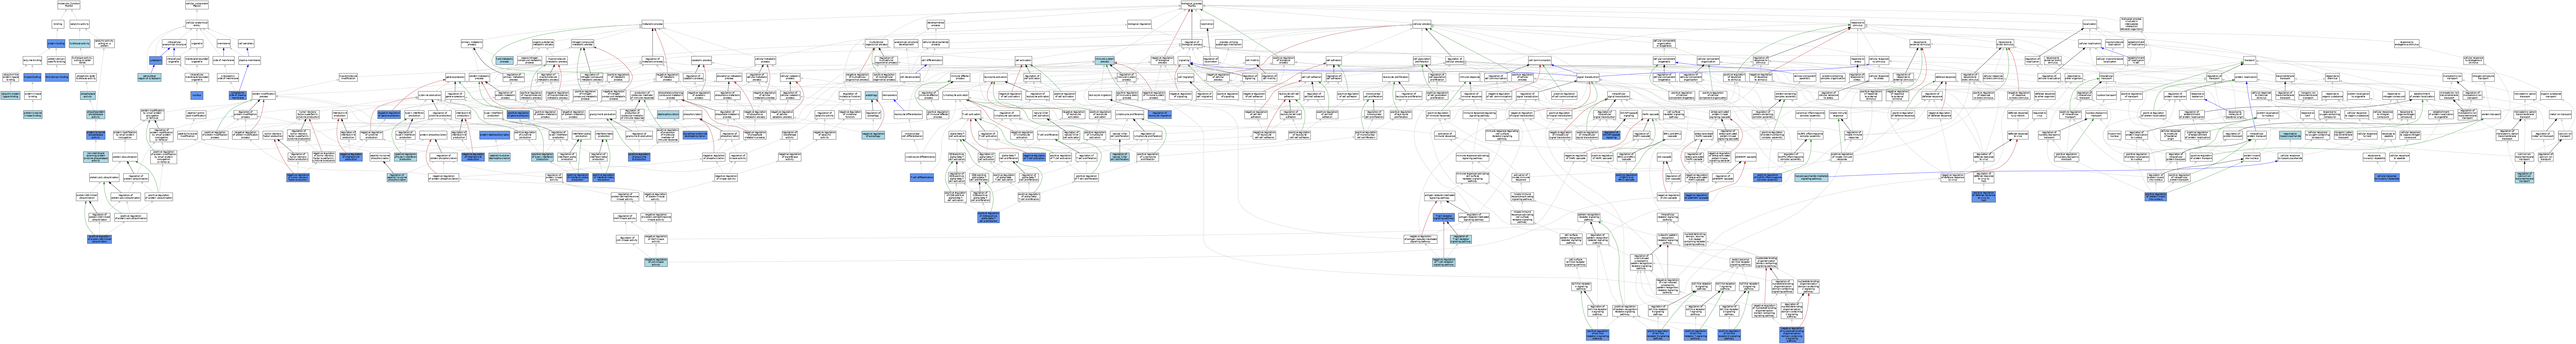This screenshot has width=2576, height=344.
Task: Click the blue 'kinase binding' node
Action: click(32, 77)
